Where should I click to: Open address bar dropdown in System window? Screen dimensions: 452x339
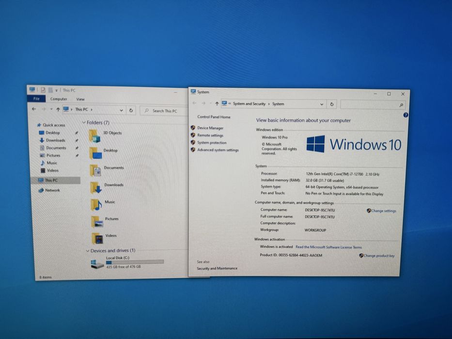(x=322, y=104)
